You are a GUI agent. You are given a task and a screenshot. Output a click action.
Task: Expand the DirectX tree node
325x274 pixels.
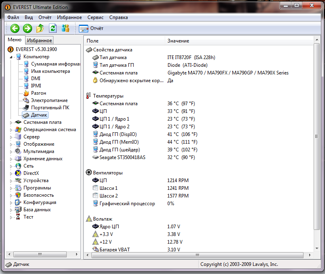click(11, 174)
